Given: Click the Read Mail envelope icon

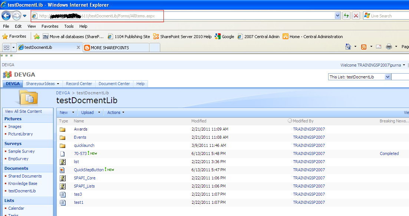Looking at the screenshot, I should click(379, 47).
